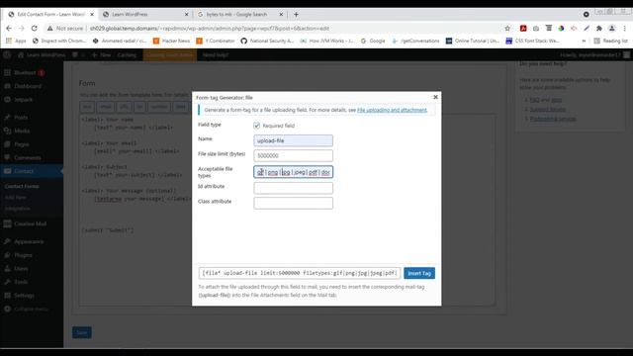Open the Apps bookmark

pyautogui.click(x=16, y=41)
